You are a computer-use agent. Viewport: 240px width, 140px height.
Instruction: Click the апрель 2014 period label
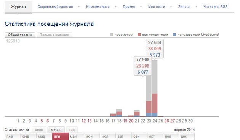click(184, 130)
